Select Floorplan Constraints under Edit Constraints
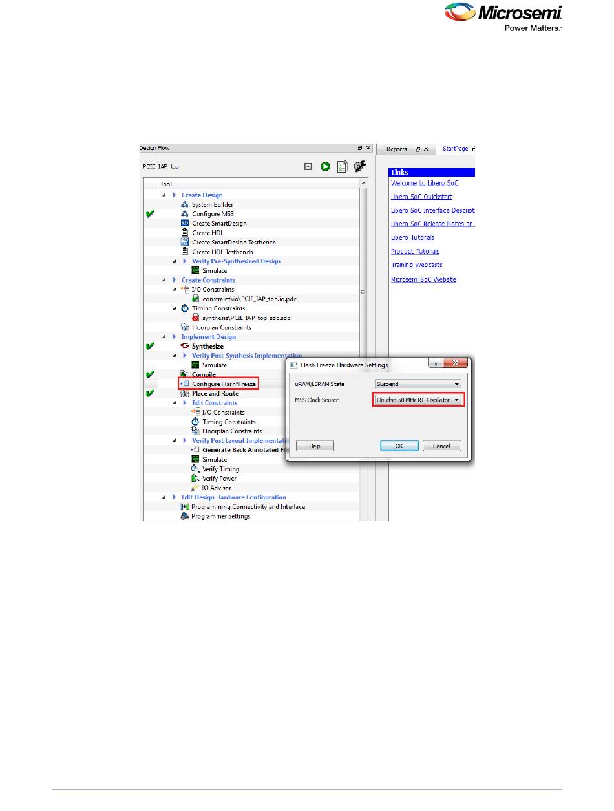The image size is (614, 811). pyautogui.click(x=232, y=431)
